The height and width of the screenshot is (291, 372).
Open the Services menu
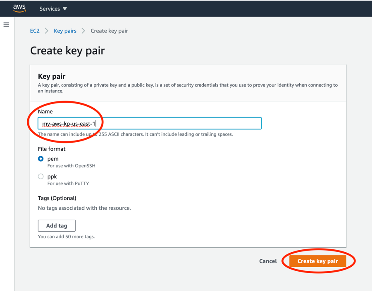pyautogui.click(x=50, y=8)
